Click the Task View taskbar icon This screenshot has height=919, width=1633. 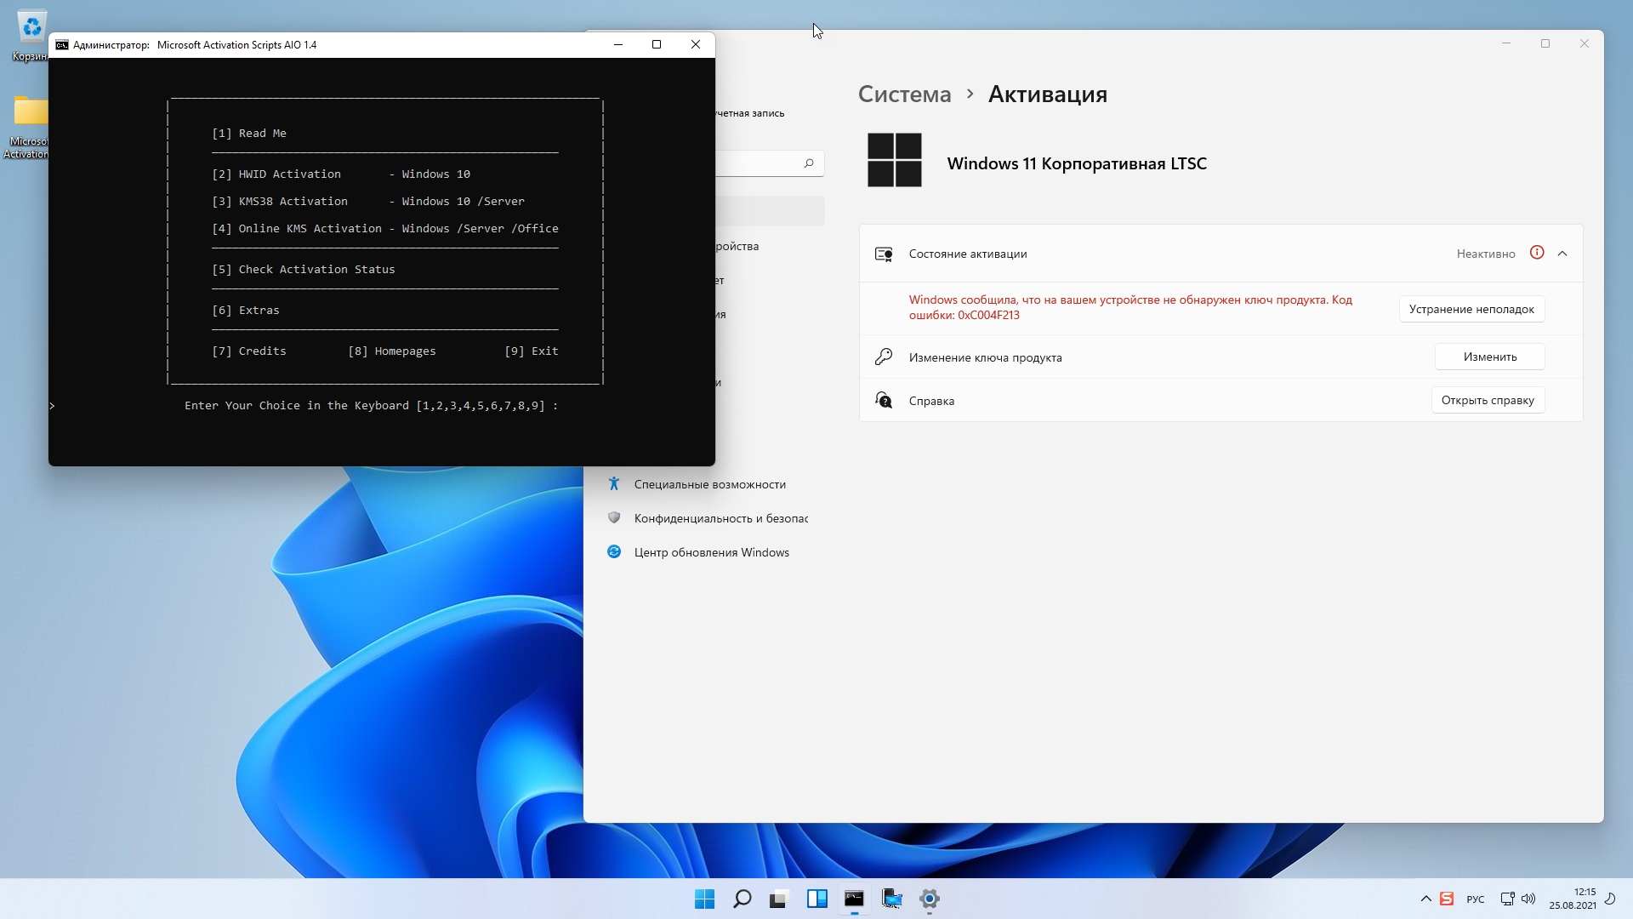[x=779, y=899]
